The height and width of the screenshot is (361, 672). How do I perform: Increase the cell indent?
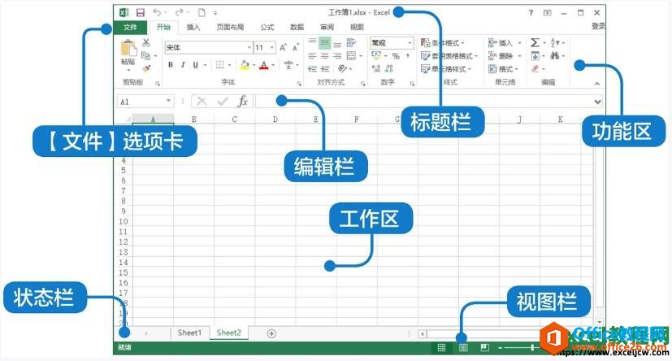pos(325,68)
